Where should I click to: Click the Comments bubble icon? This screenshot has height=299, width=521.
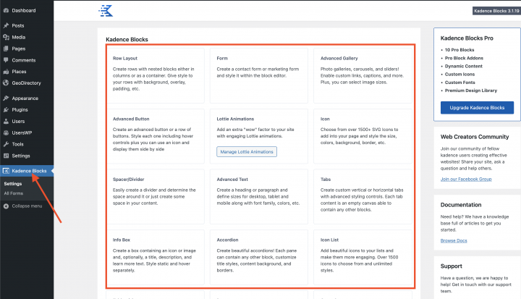pos(6,60)
